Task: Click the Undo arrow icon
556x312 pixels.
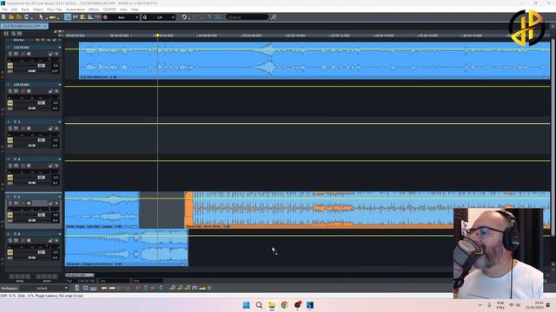Action: click(x=184, y=17)
